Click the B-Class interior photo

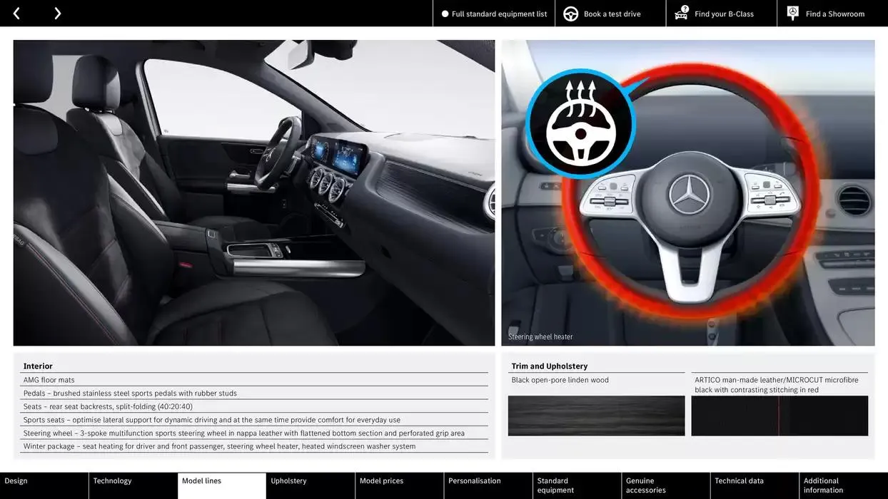pos(253,192)
